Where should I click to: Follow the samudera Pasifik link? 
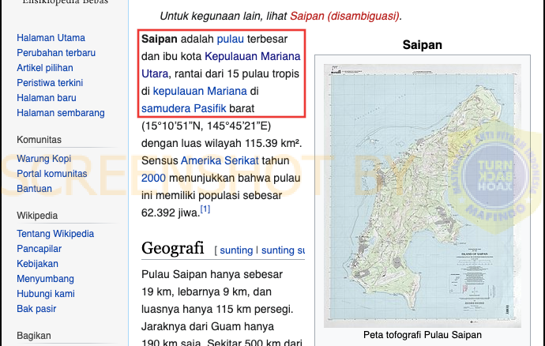tap(183, 108)
